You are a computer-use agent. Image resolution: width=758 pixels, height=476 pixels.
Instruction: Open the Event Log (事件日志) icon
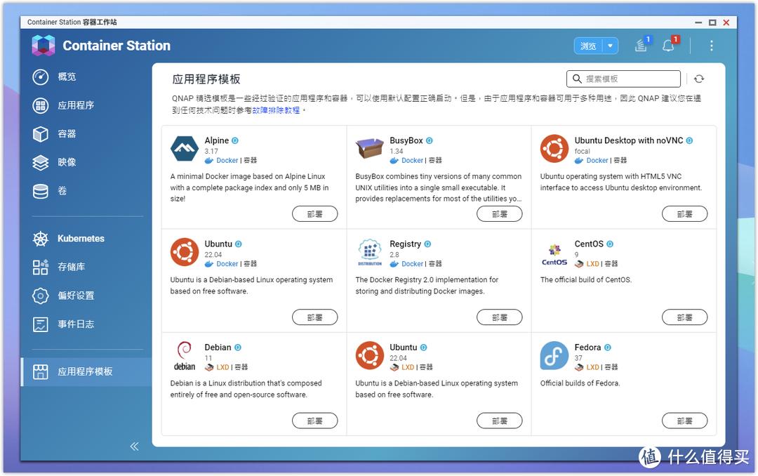click(41, 324)
